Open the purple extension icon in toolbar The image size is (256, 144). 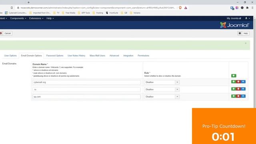tap(237, 8)
